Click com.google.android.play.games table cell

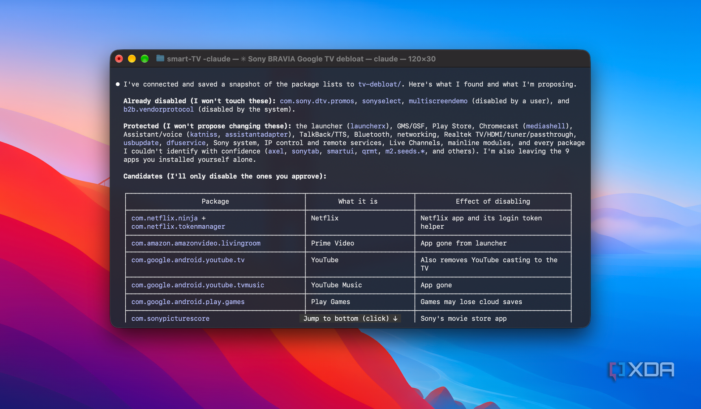(x=215, y=302)
